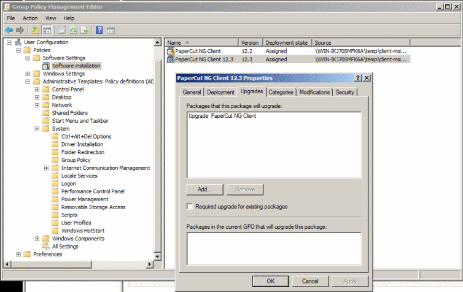The height and width of the screenshot is (292, 463).
Task: Click the Apply button
Action: click(350, 281)
